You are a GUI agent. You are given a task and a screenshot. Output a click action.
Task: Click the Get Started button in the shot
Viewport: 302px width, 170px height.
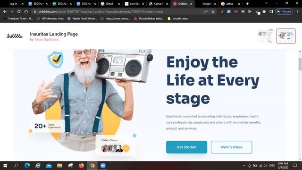click(186, 147)
